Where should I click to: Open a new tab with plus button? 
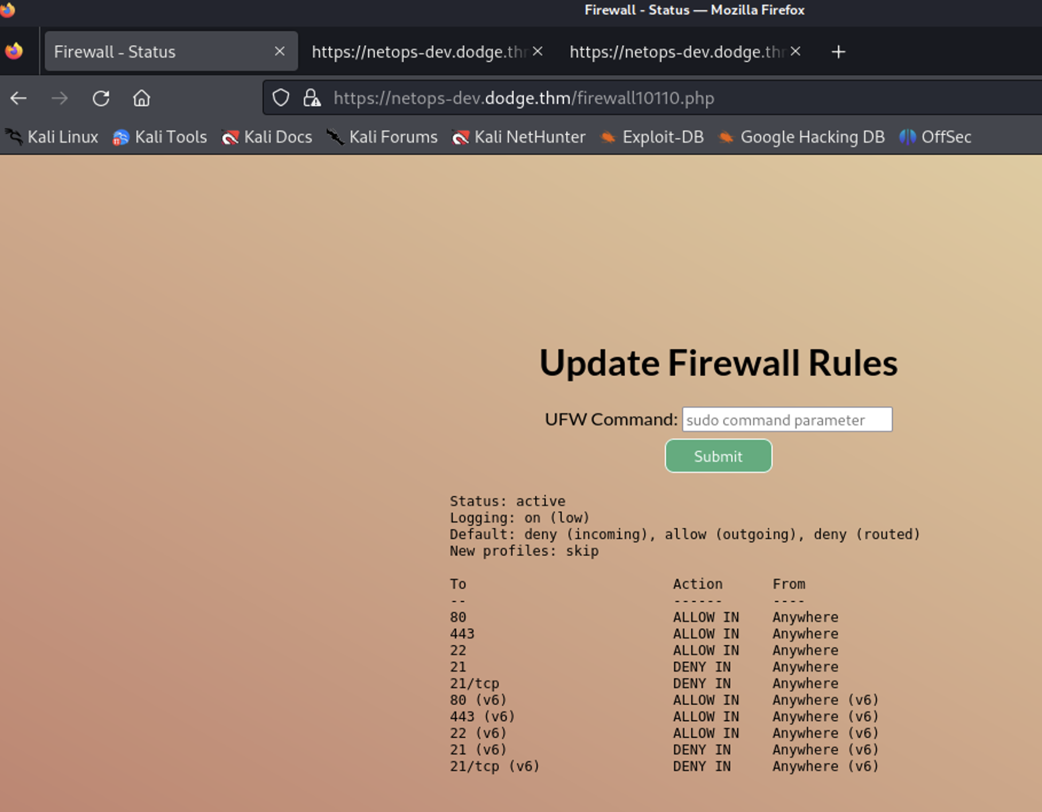838,52
